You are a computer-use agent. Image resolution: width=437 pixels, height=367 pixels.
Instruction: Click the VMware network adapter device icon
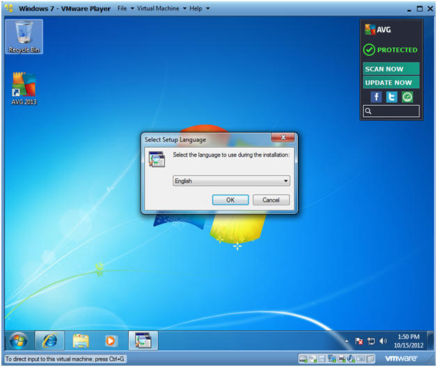coord(332,359)
